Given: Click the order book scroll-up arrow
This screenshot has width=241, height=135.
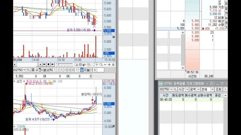Looking at the screenshot, I should (x=183, y=32).
